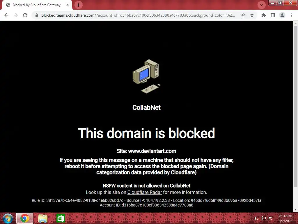
Task: Open the Windows Start menu
Action: pos(8,218)
